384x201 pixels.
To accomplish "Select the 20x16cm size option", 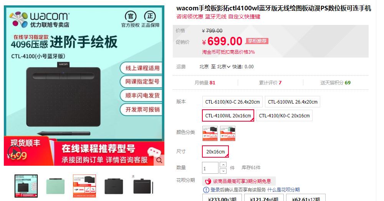I will (215, 152).
